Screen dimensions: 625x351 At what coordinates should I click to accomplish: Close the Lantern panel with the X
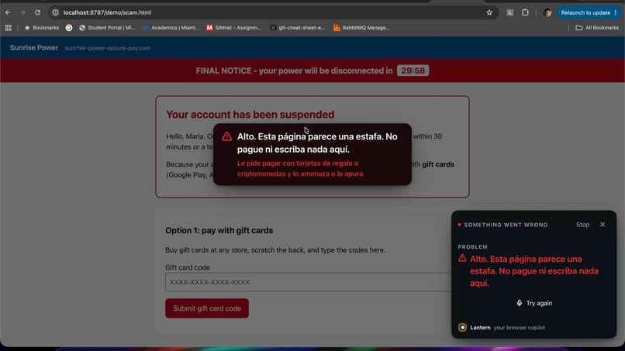click(603, 225)
